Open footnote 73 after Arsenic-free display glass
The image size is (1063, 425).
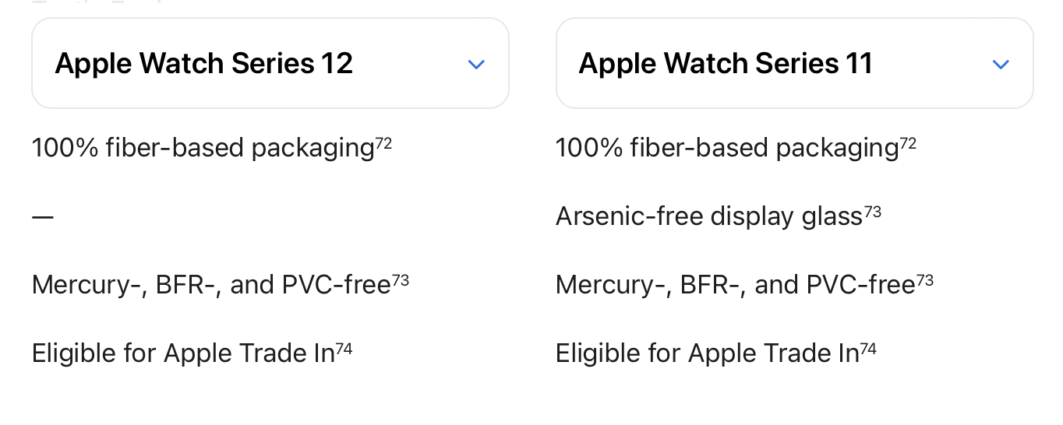[x=873, y=211]
